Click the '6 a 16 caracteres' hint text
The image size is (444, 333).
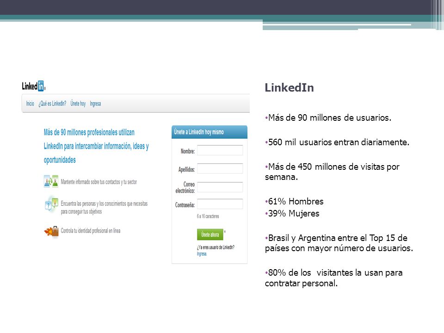[208, 216]
